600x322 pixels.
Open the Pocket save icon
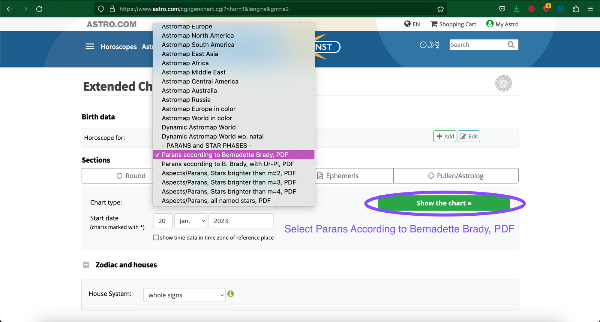point(502,9)
